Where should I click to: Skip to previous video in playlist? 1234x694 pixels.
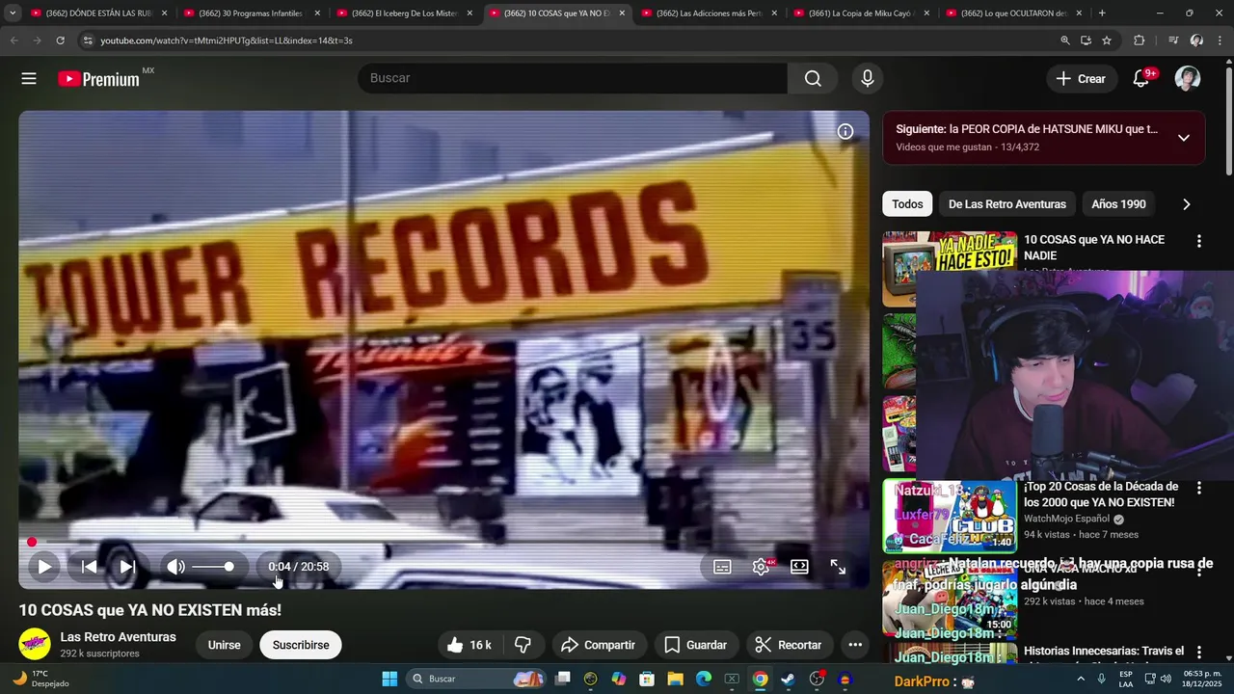point(89,567)
